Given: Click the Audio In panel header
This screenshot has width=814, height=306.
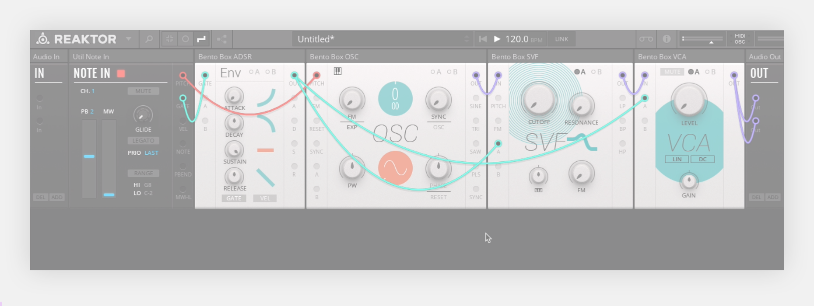Looking at the screenshot, I should pos(49,56).
